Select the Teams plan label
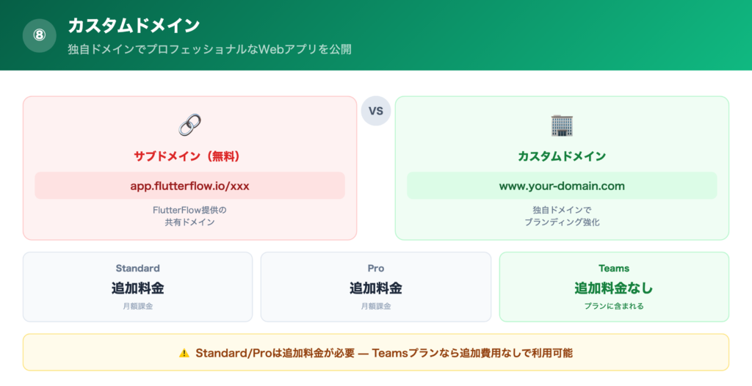Viewport: 752px width, 386px height. [614, 269]
